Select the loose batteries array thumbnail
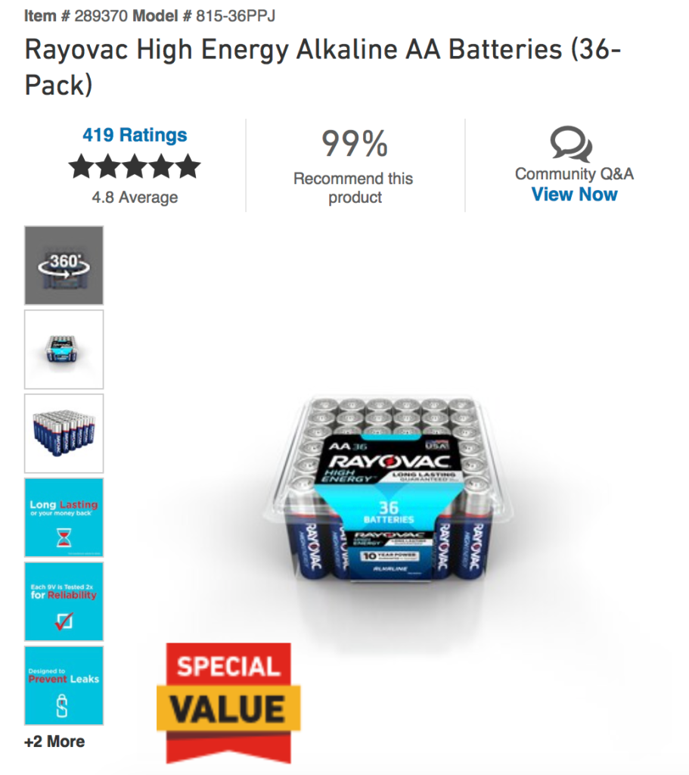689x775 pixels. pyautogui.click(x=64, y=434)
